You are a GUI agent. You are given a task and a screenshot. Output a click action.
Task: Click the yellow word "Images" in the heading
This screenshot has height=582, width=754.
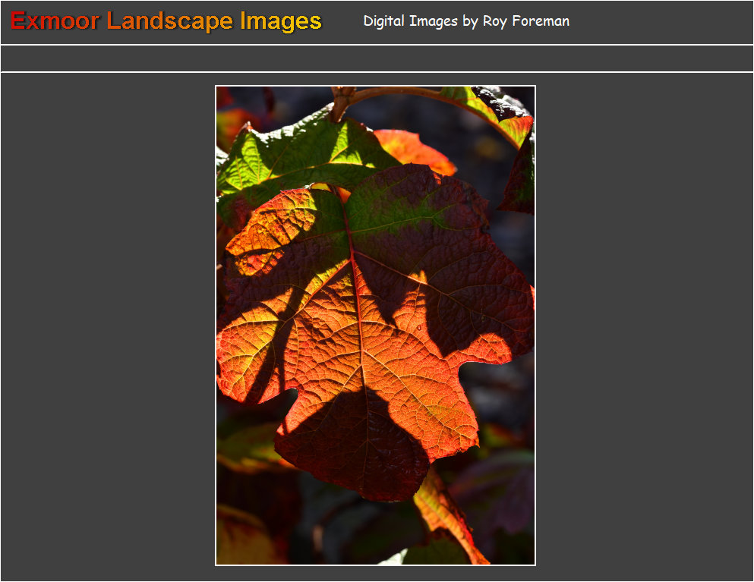tap(281, 21)
